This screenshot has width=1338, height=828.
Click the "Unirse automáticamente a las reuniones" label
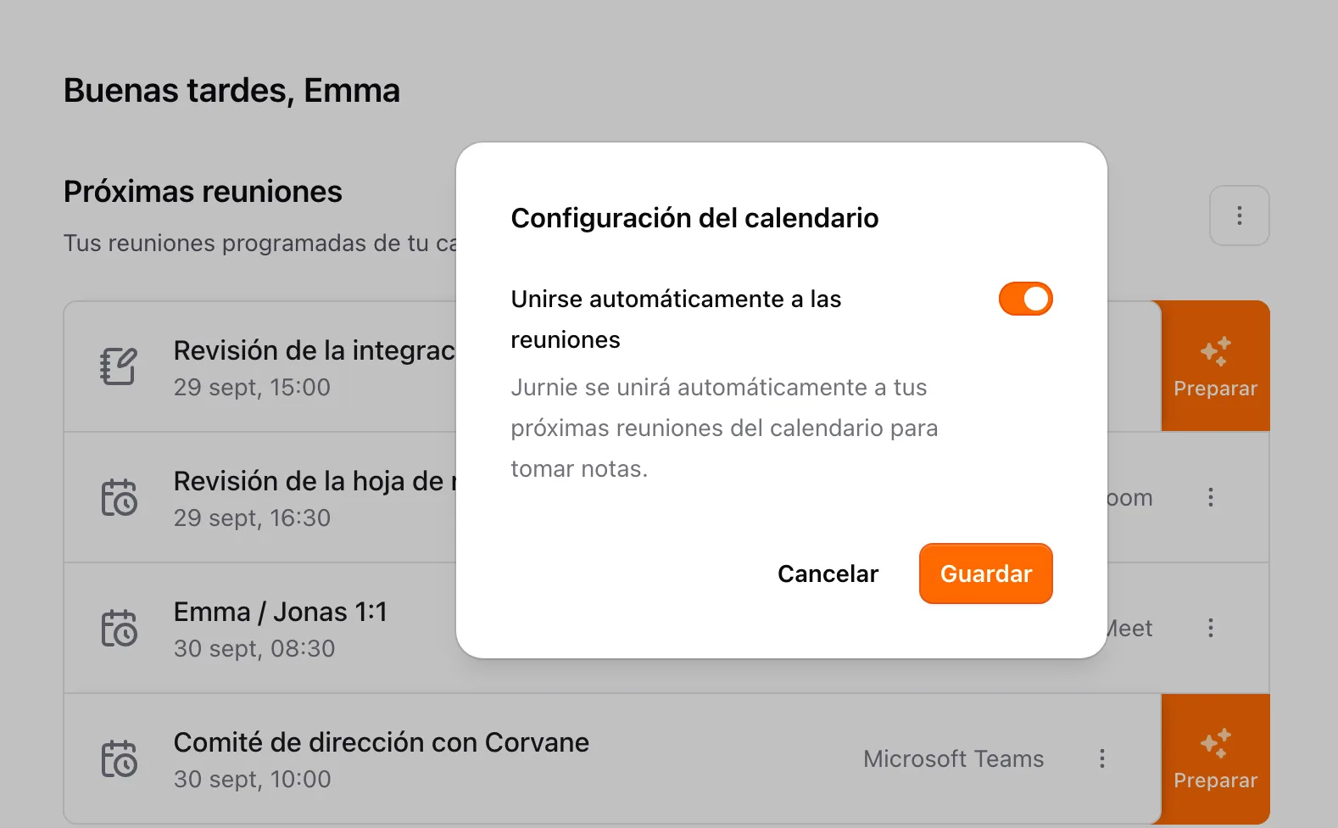(x=676, y=319)
